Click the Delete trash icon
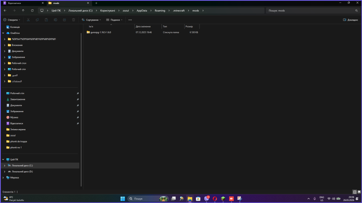The image size is (362, 203). pyautogui.click(x=73, y=20)
